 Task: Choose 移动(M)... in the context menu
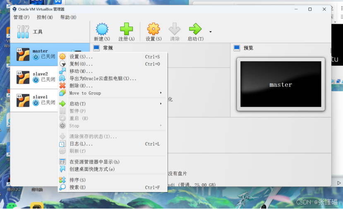[x=113, y=71]
